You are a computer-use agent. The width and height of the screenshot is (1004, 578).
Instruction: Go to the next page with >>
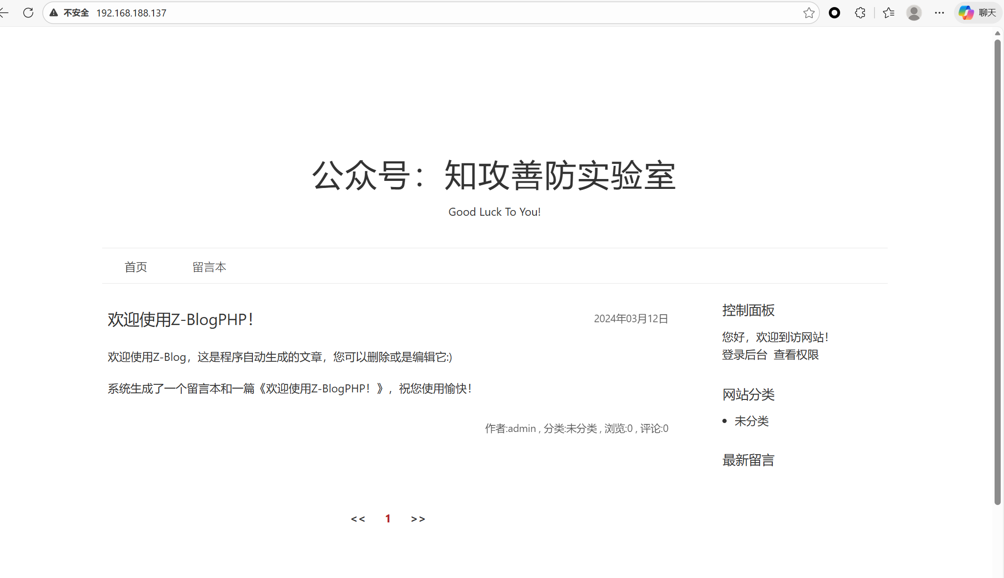pyautogui.click(x=418, y=519)
